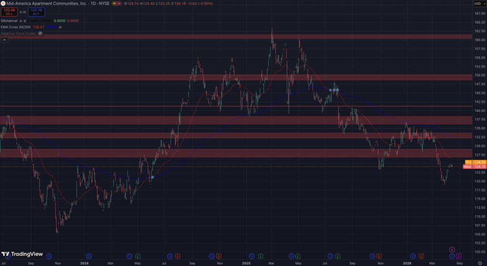Open the red earnings marker after Jul 2024

[x=178, y=256]
